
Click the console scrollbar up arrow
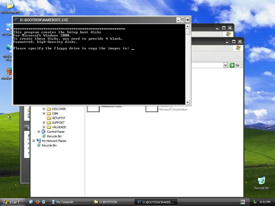[187, 27]
